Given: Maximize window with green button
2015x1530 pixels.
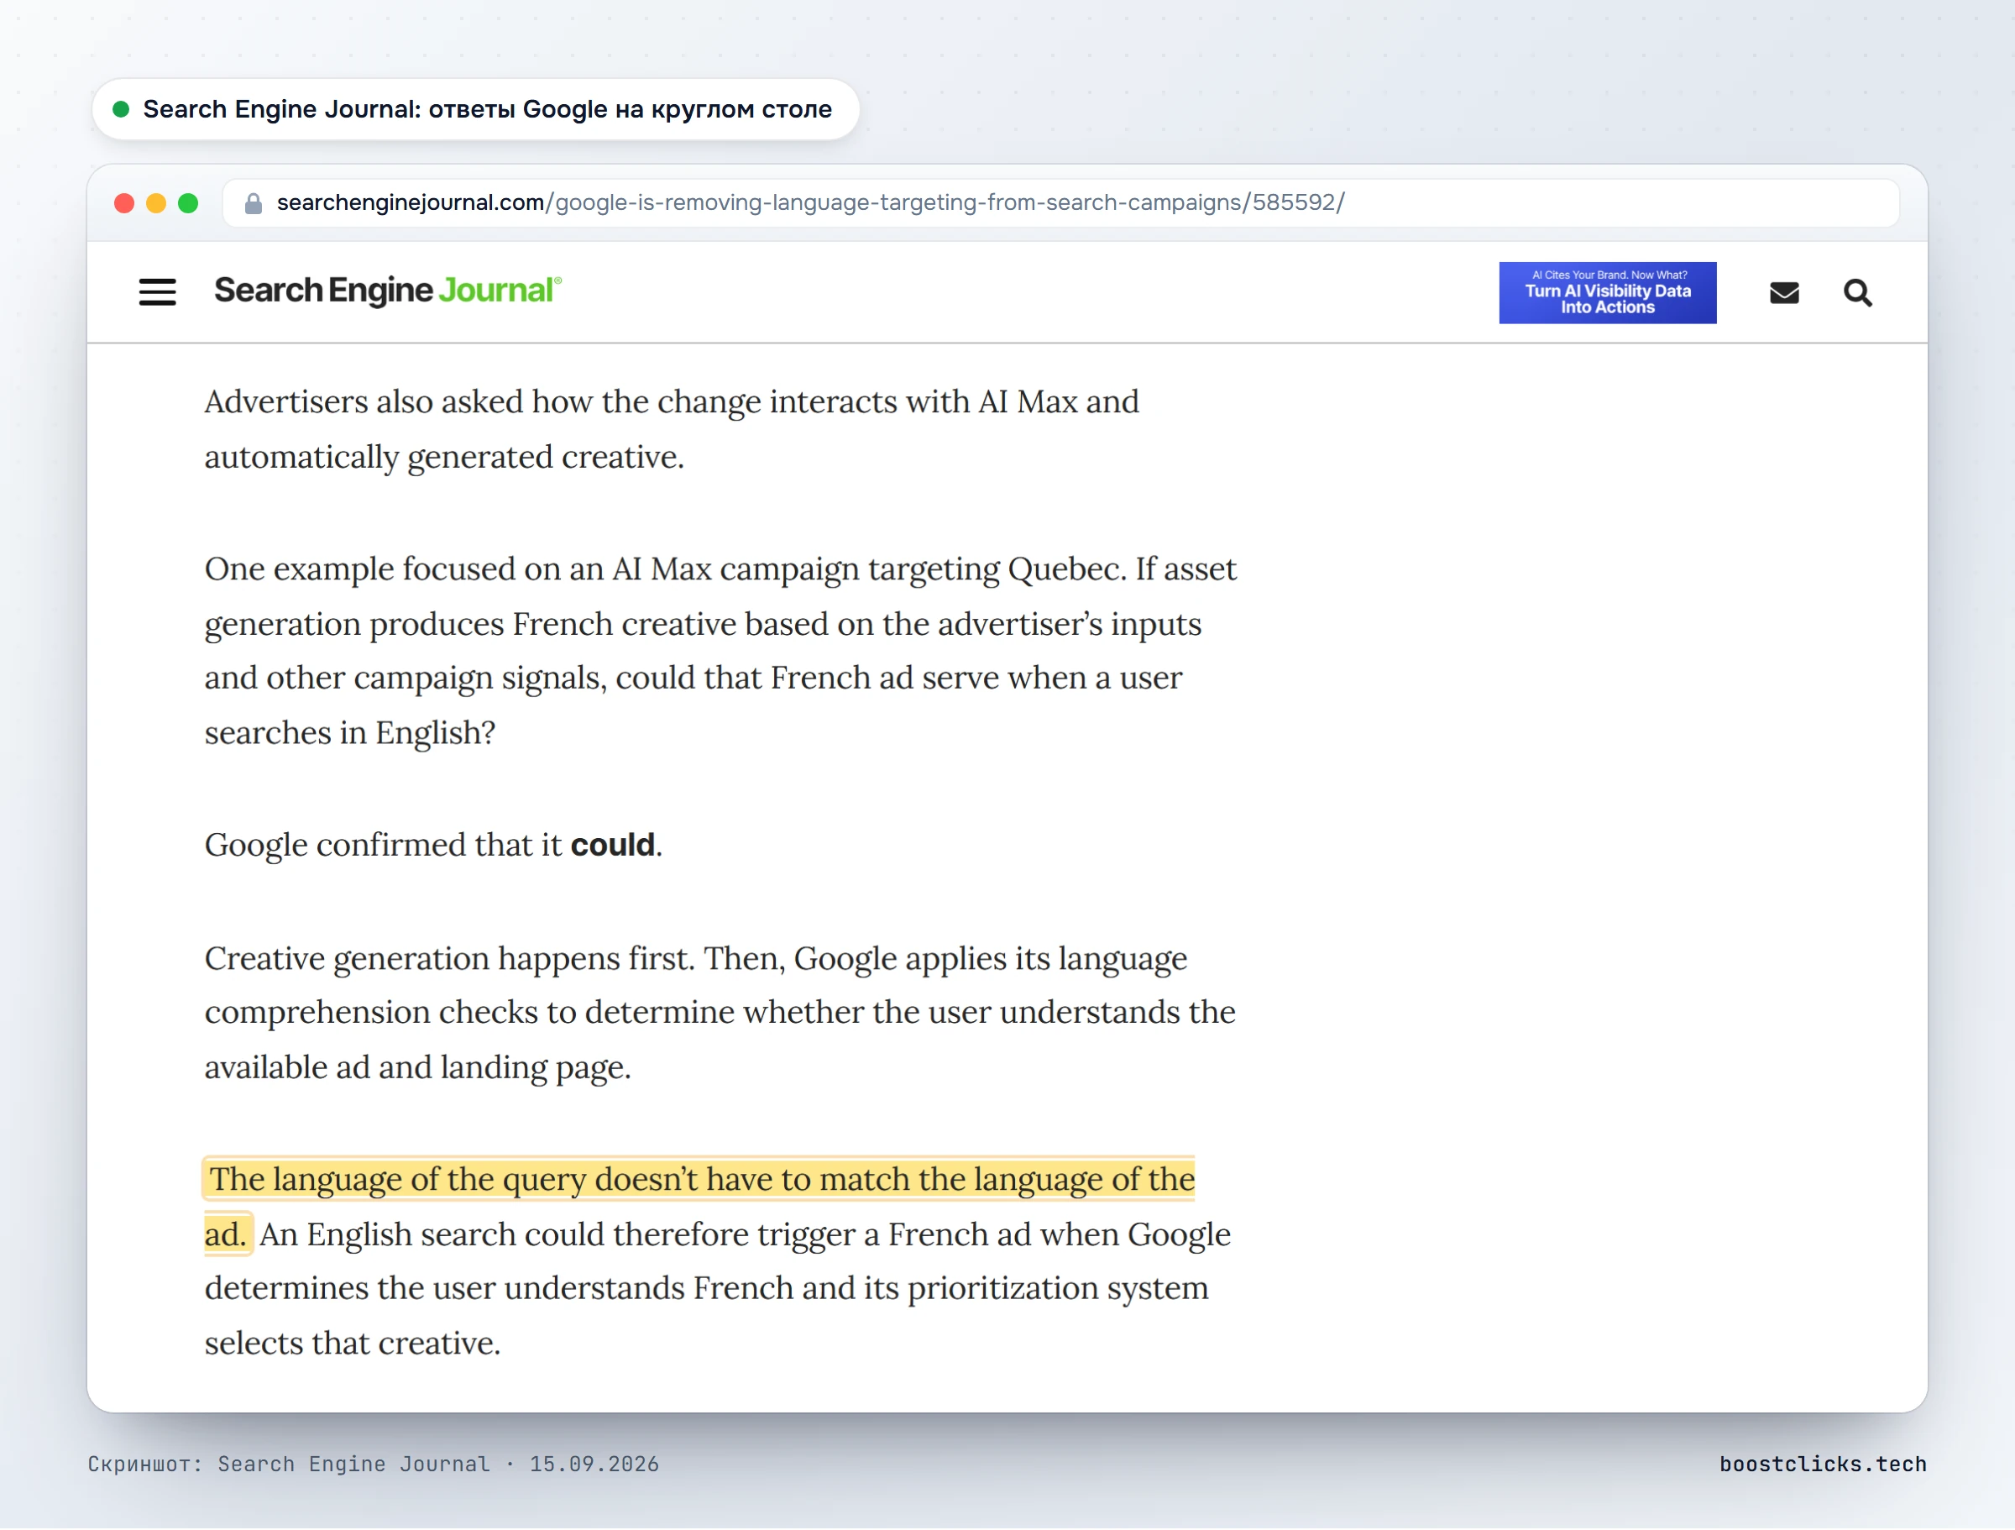Looking at the screenshot, I should pos(189,203).
